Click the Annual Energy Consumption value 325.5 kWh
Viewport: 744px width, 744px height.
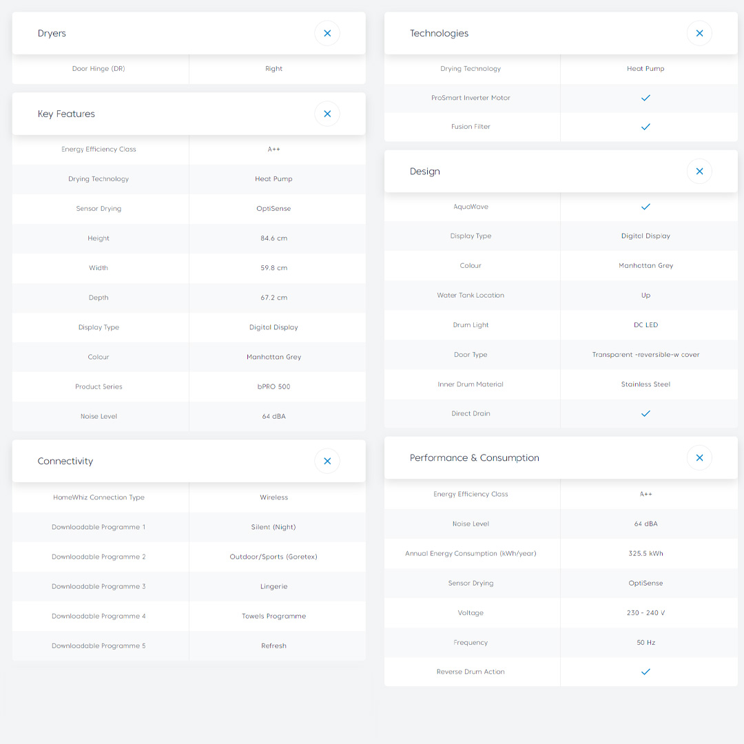645,553
